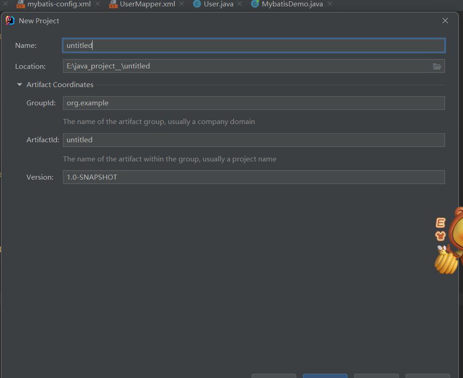
Task: Click the IntelliJ logo in dialog title
Action: click(x=10, y=21)
